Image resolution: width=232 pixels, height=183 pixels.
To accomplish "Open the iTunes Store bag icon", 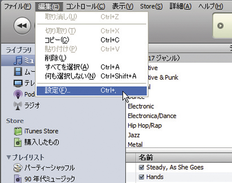I will click(x=18, y=131).
